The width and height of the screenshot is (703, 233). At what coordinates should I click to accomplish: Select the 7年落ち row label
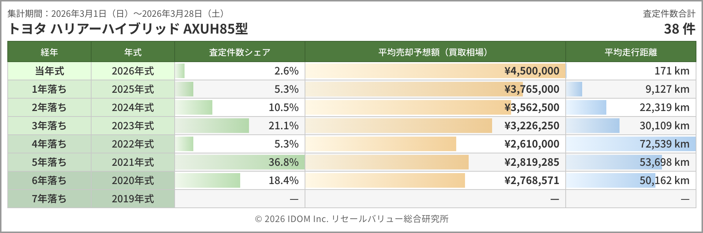[49, 199]
